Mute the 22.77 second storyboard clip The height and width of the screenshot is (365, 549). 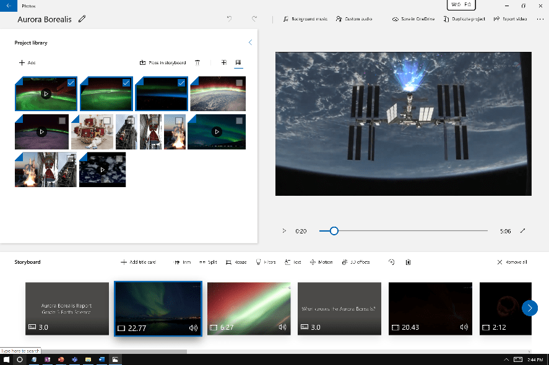tap(193, 329)
